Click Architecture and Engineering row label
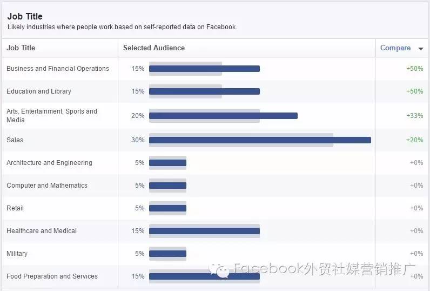Screen dimensions: 430x291 point(49,163)
